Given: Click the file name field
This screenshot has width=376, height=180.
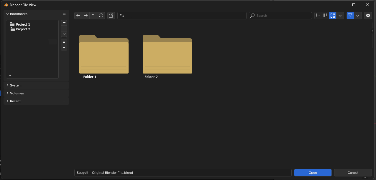Looking at the screenshot, I should click(x=183, y=173).
